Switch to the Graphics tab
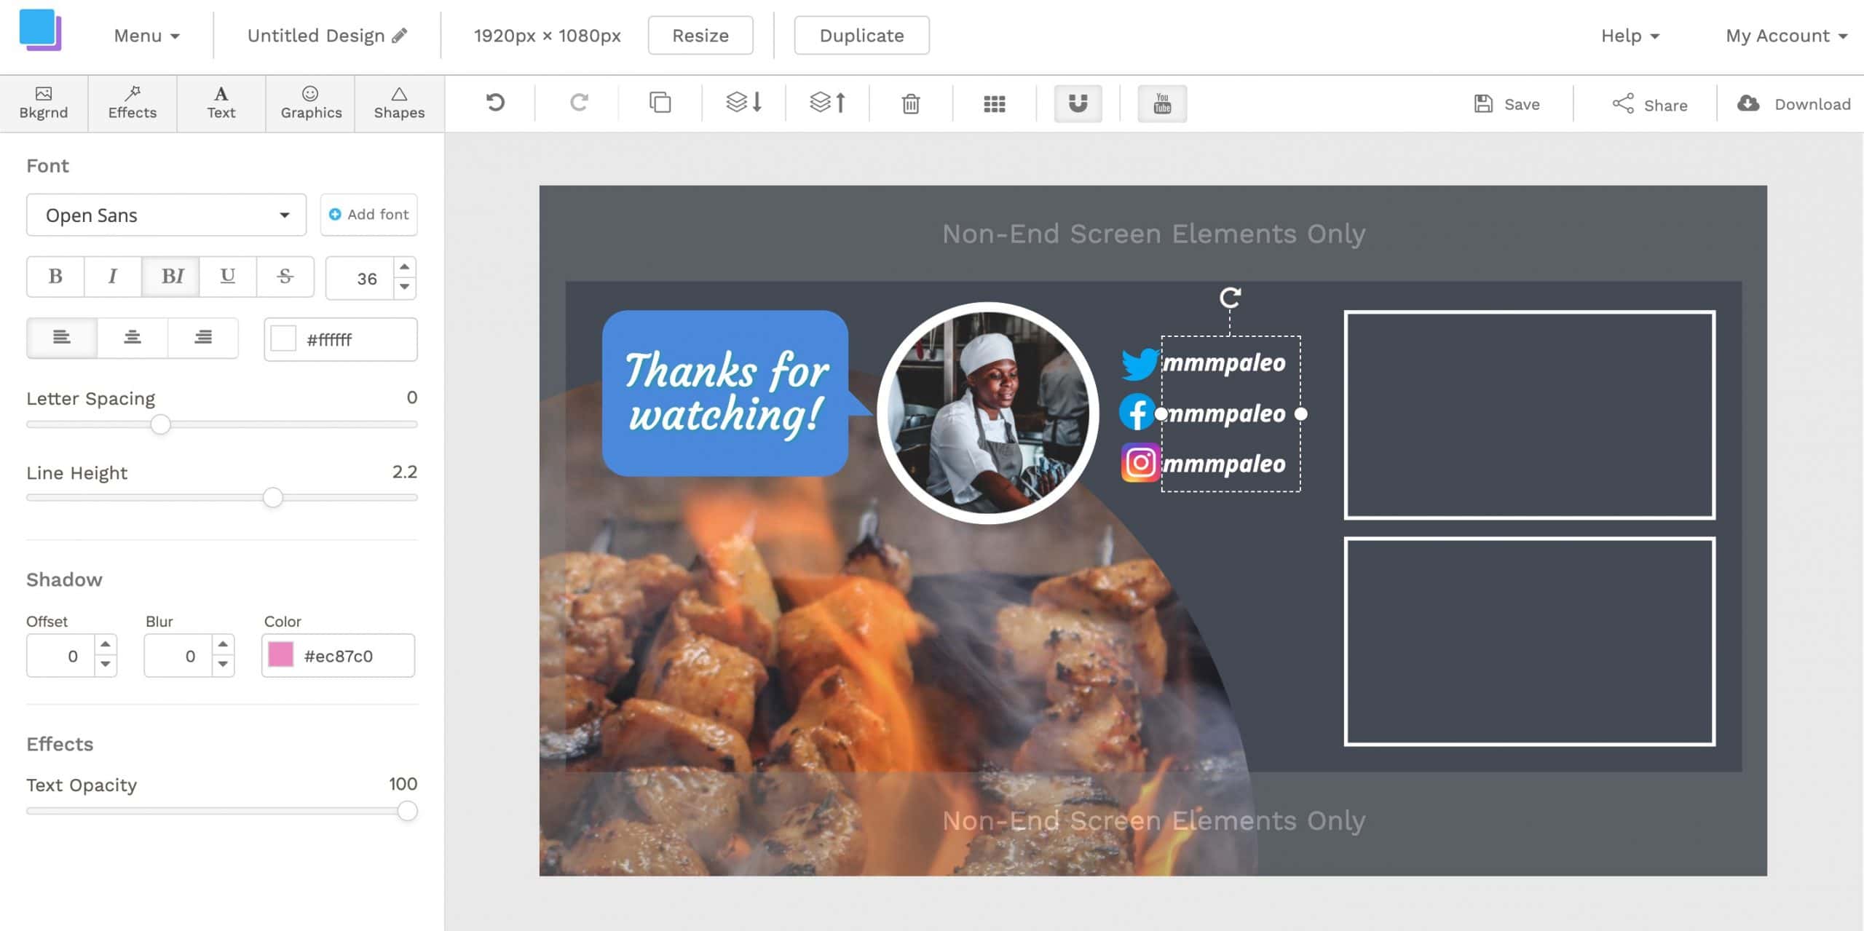Screen dimensions: 1864x931 (311, 103)
